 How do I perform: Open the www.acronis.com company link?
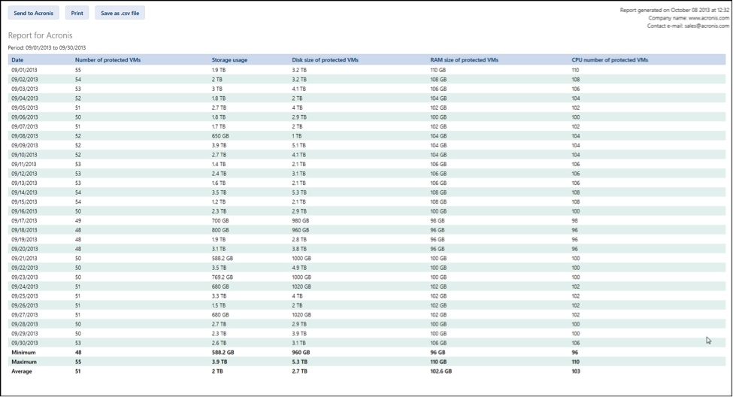[709, 18]
